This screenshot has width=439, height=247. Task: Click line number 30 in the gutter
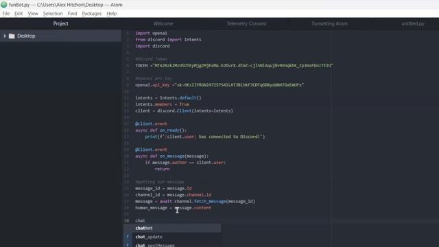tap(126, 221)
